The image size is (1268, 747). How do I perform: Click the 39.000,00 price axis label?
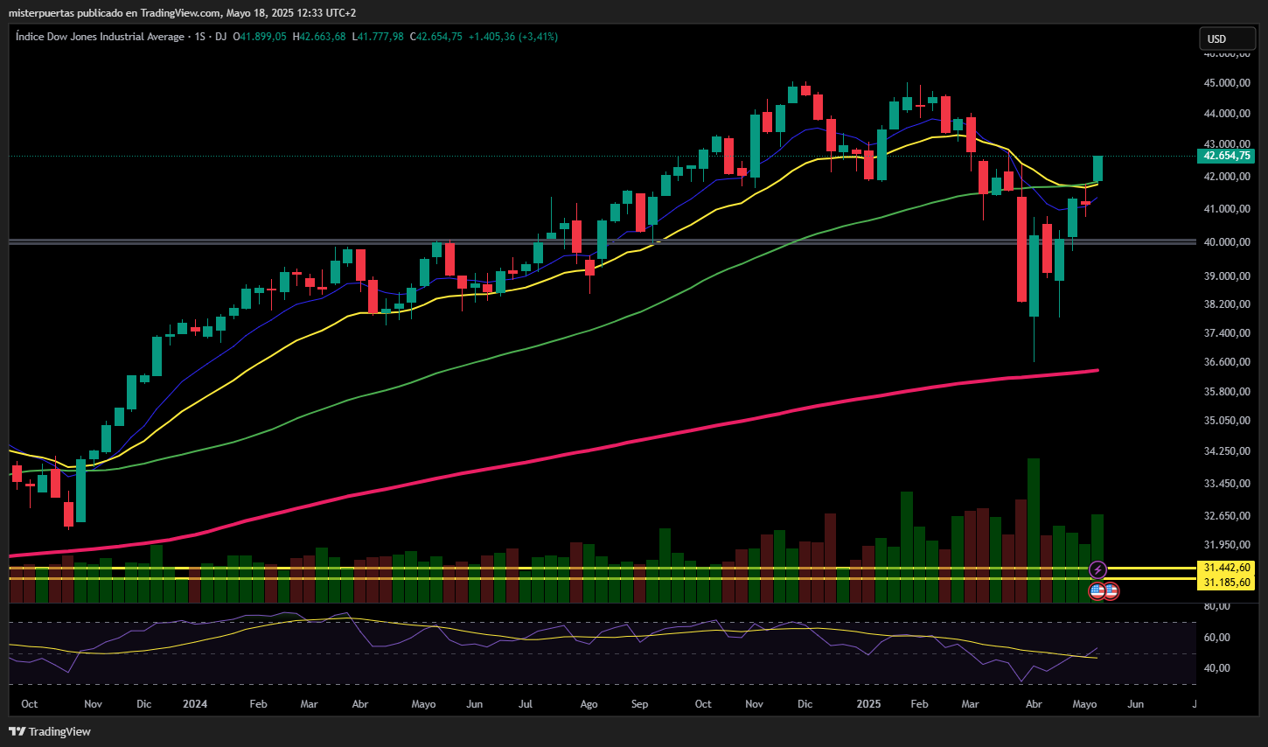click(x=1227, y=276)
